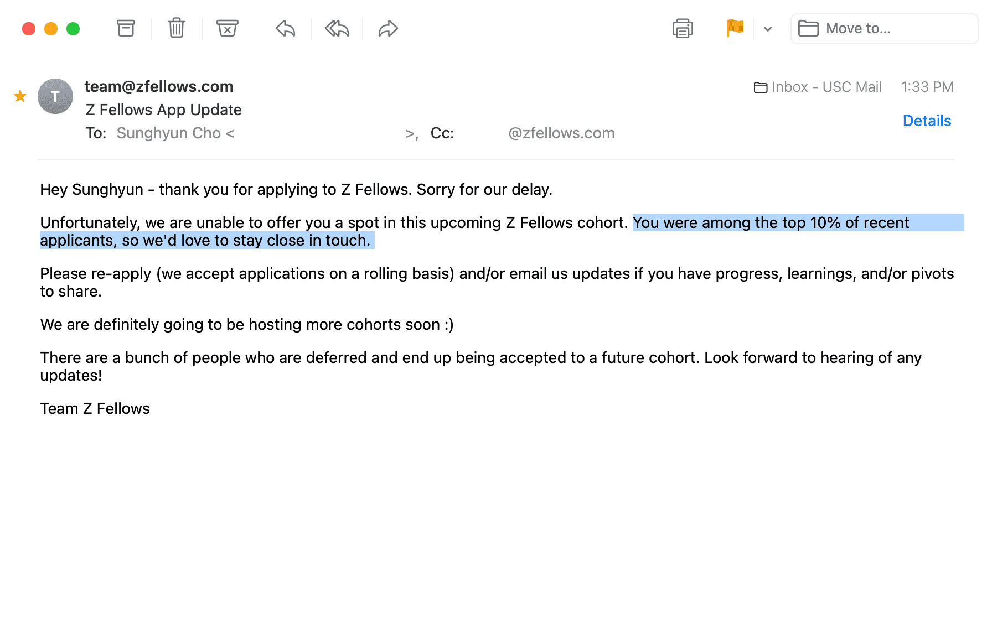Screen dimensions: 992x633
Task: Move message to Junk folder
Action: [x=227, y=28]
